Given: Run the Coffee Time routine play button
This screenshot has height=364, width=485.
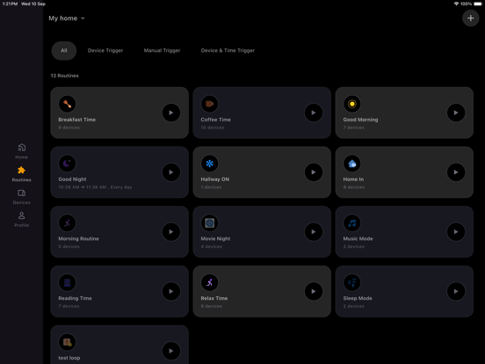Looking at the screenshot, I should [314, 113].
